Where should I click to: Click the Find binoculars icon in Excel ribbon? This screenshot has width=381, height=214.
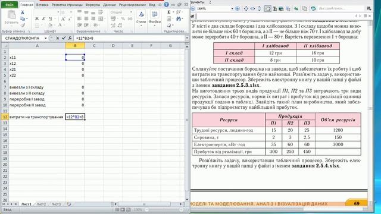coord(179,18)
